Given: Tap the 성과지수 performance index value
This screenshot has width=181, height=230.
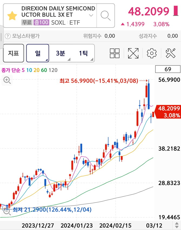Looking at the screenshot, I should point(173,36).
